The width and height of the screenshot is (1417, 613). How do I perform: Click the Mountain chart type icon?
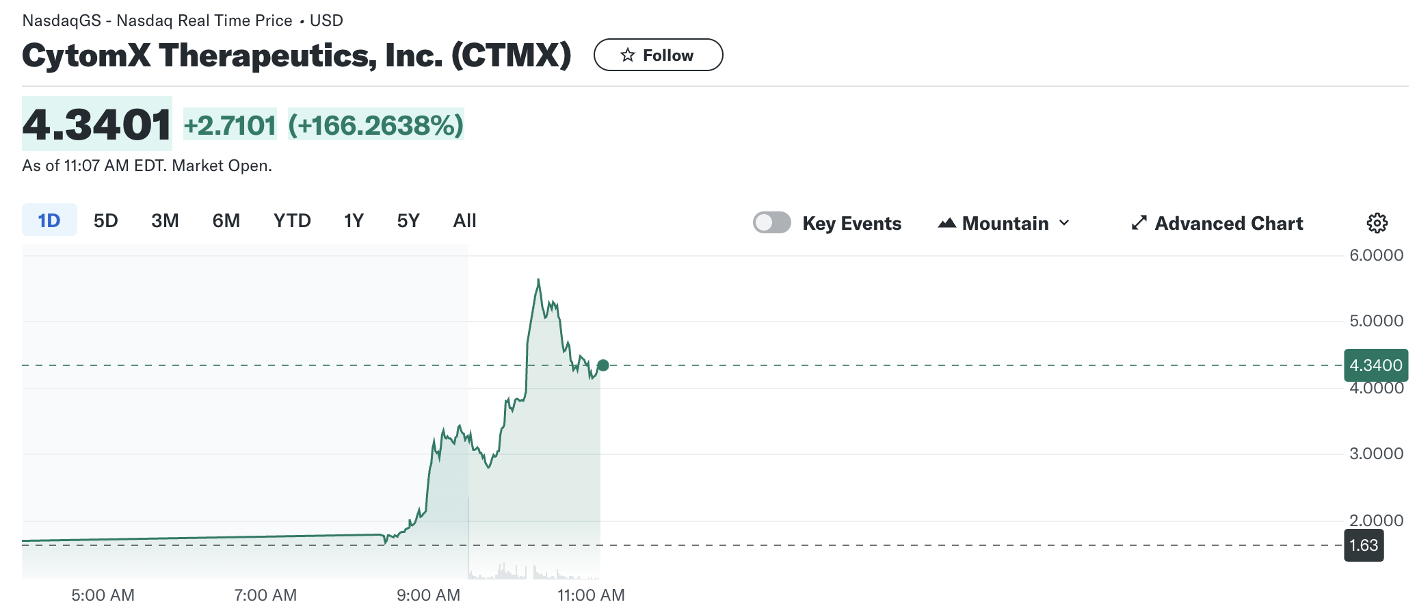947,223
